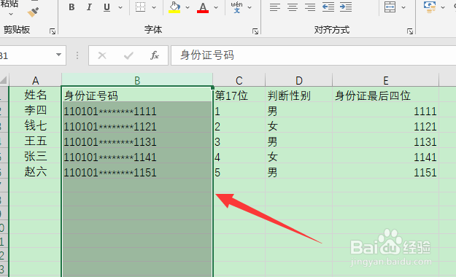Click formula bar options dots handle
This screenshot has height=277, width=456.
(77, 55)
